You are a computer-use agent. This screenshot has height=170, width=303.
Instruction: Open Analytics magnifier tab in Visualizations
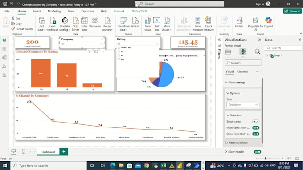click(x=257, y=51)
